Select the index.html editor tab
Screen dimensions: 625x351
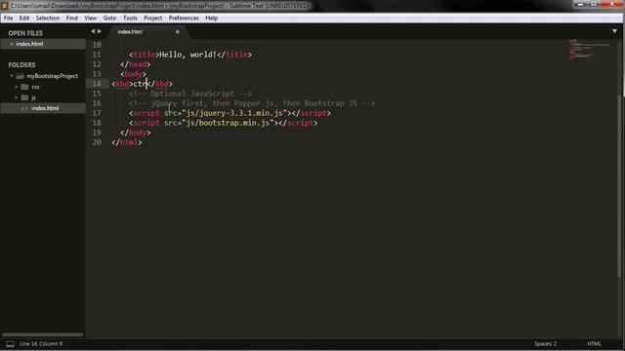pyautogui.click(x=130, y=31)
